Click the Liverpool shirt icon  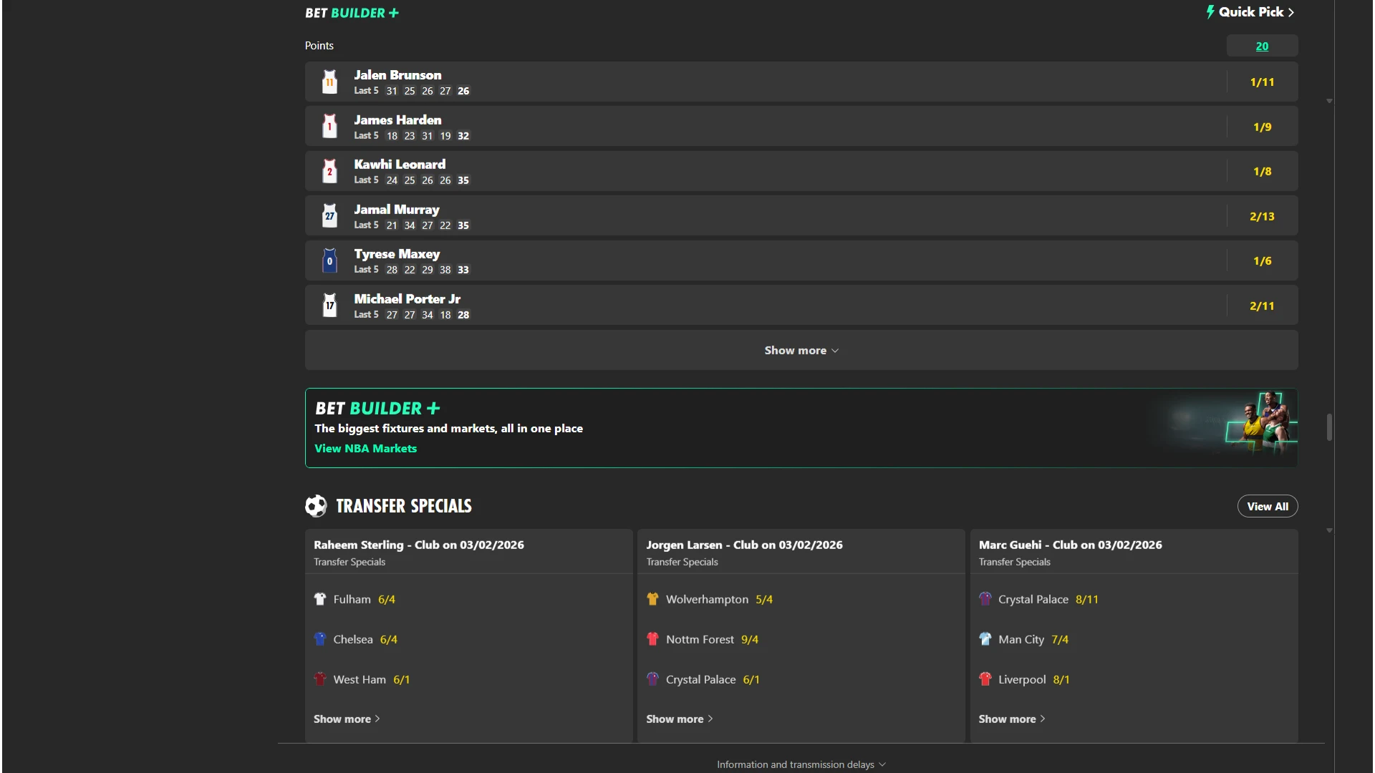(985, 679)
